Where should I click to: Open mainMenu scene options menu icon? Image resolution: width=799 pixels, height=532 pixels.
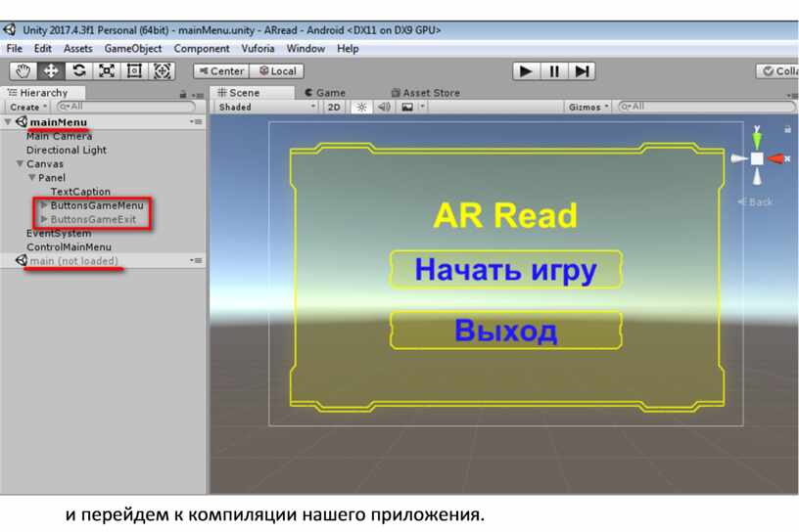pyautogui.click(x=196, y=121)
